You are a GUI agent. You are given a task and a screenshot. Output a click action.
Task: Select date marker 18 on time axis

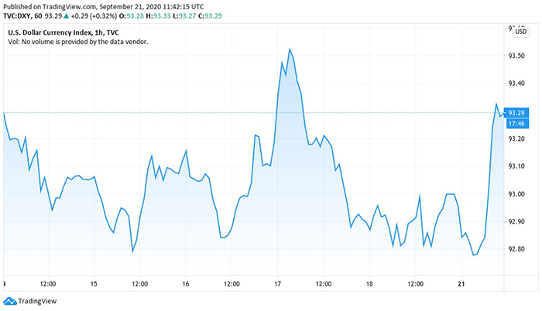tap(369, 282)
